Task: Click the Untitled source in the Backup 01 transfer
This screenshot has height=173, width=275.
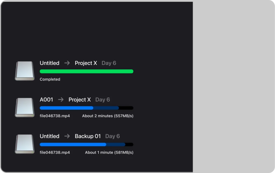Action: (x=49, y=136)
